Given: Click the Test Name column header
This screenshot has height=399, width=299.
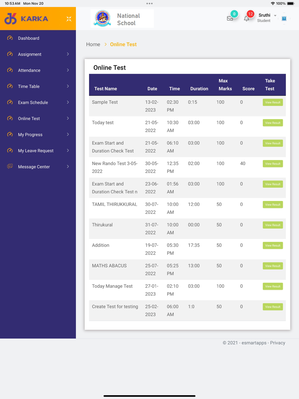Looking at the screenshot, I should click(106, 89).
